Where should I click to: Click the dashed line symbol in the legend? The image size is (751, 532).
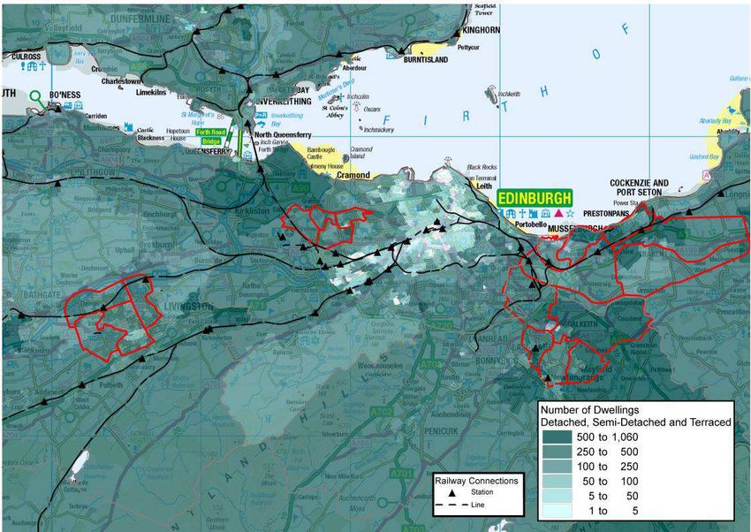[451, 505]
